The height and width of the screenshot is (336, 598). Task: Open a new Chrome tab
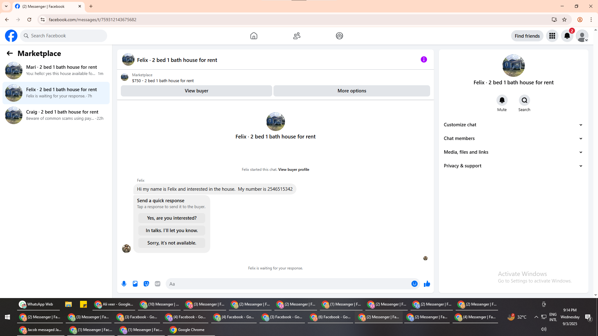point(91,6)
